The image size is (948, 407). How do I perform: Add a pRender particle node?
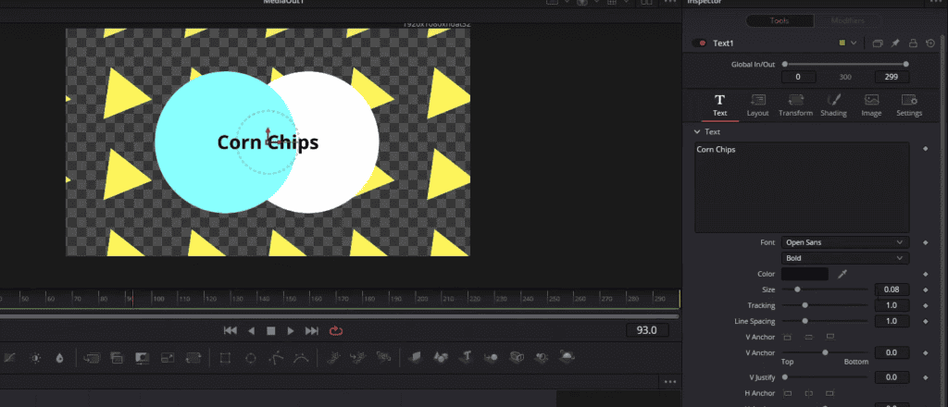[x=383, y=358]
